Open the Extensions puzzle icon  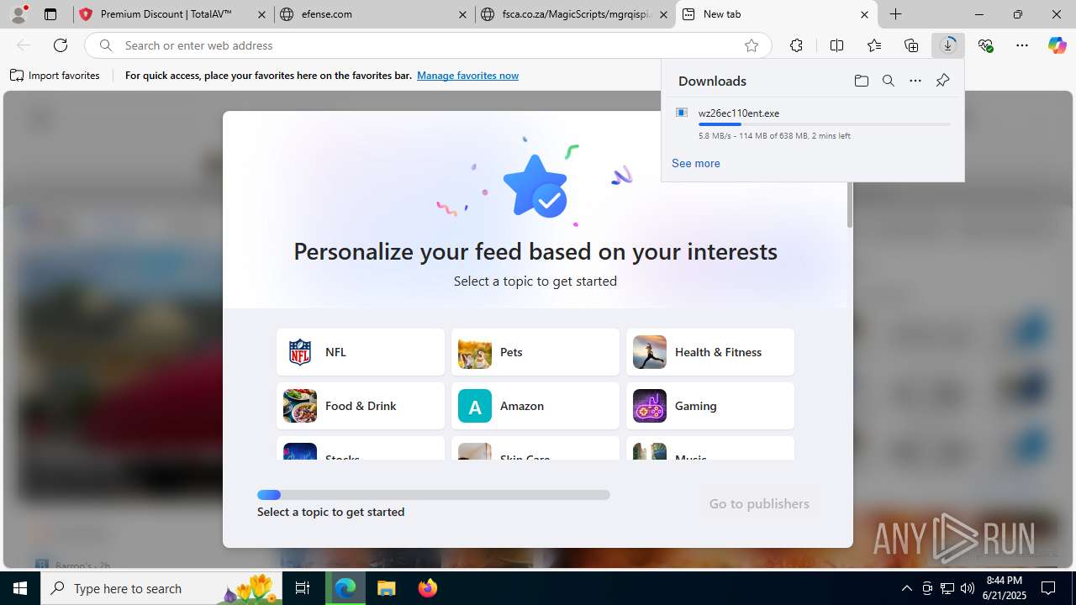pyautogui.click(x=796, y=45)
